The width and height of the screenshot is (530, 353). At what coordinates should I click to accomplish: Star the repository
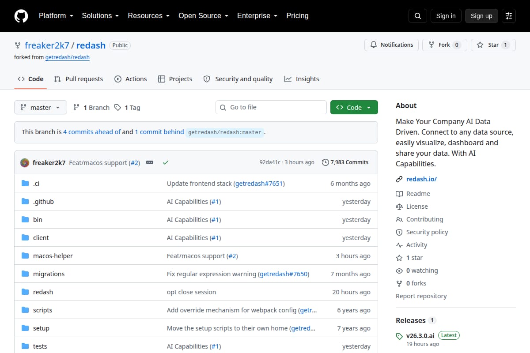pos(493,45)
